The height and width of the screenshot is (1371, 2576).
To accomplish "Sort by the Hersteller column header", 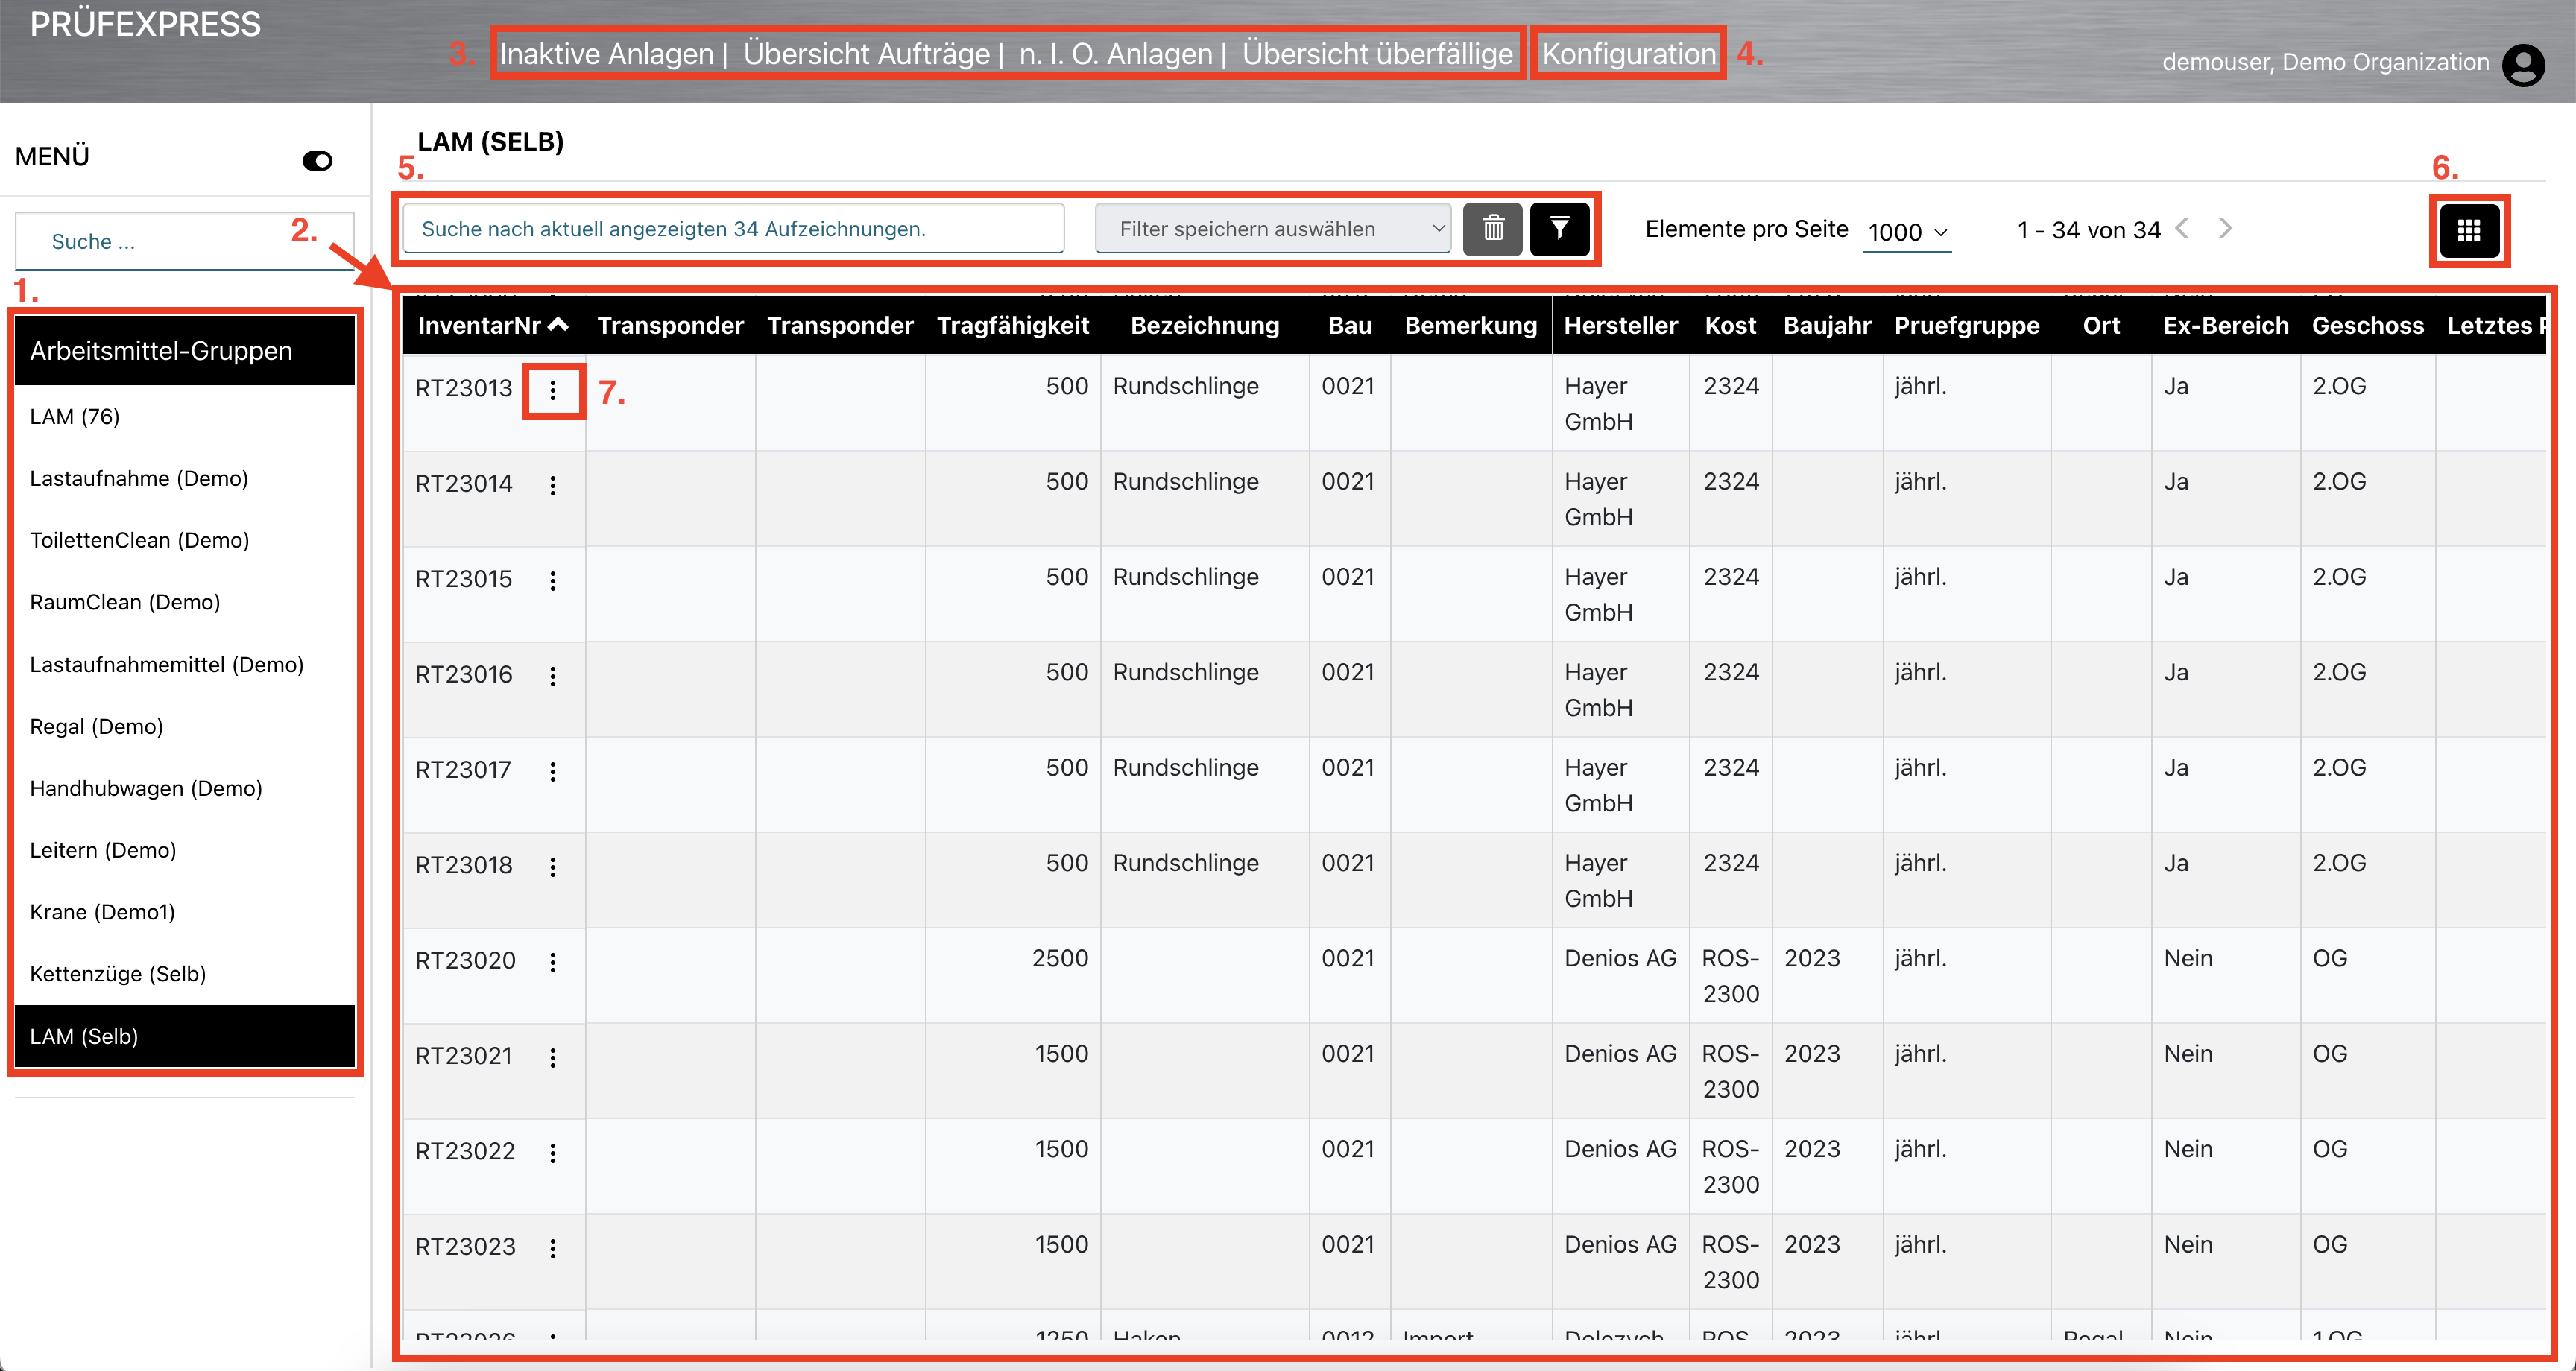I will [x=1620, y=325].
